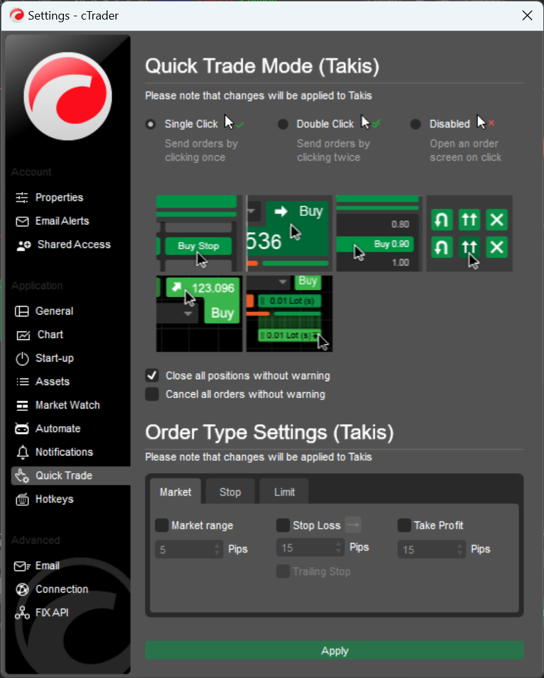Viewport: 544px width, 678px height.
Task: Open the Connection settings page
Action: 62,589
